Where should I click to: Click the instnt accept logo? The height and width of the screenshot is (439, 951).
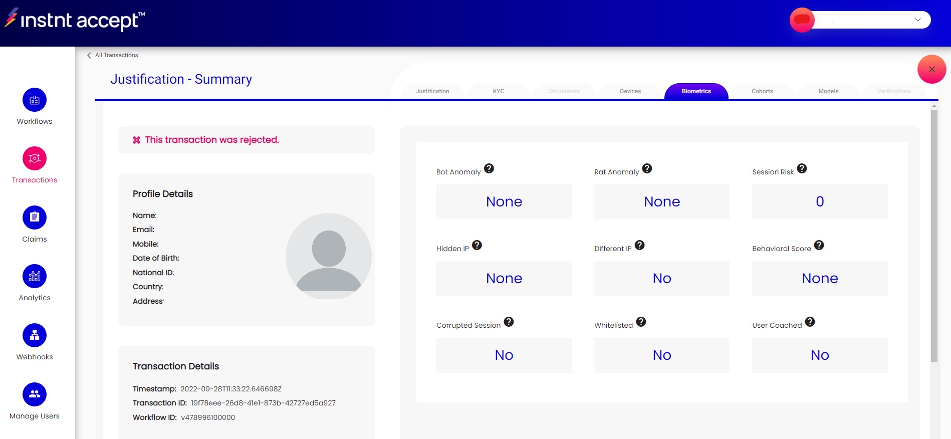pos(75,19)
